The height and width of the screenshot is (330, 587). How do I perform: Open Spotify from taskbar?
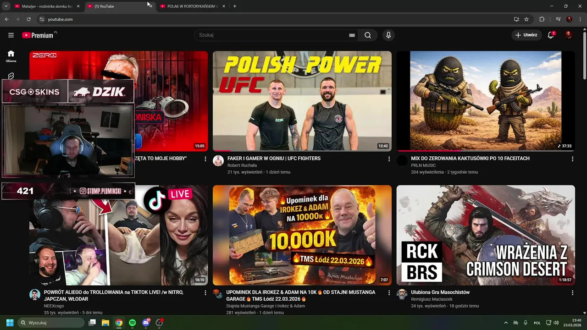coord(133,323)
